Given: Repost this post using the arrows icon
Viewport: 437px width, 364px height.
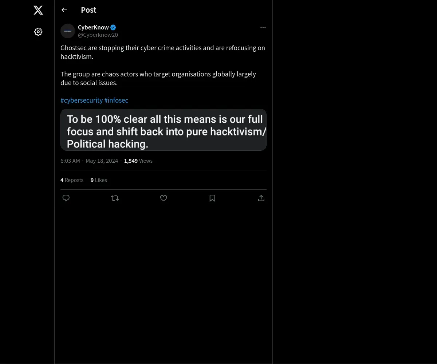Looking at the screenshot, I should 115,198.
